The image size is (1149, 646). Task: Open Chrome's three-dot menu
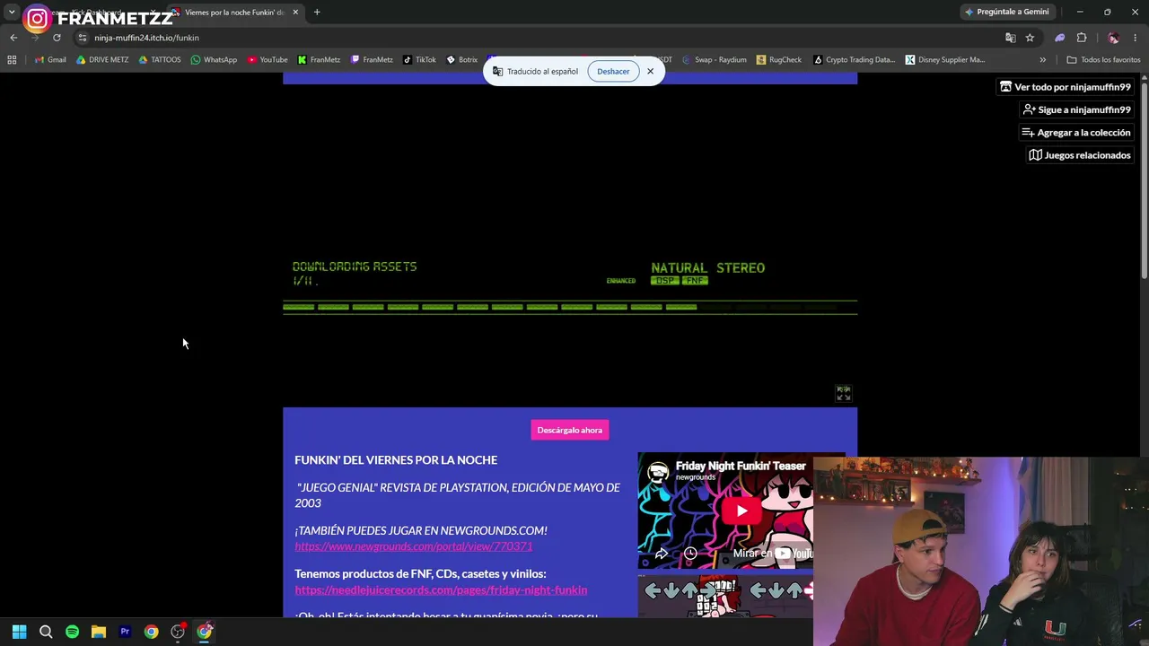1136,38
